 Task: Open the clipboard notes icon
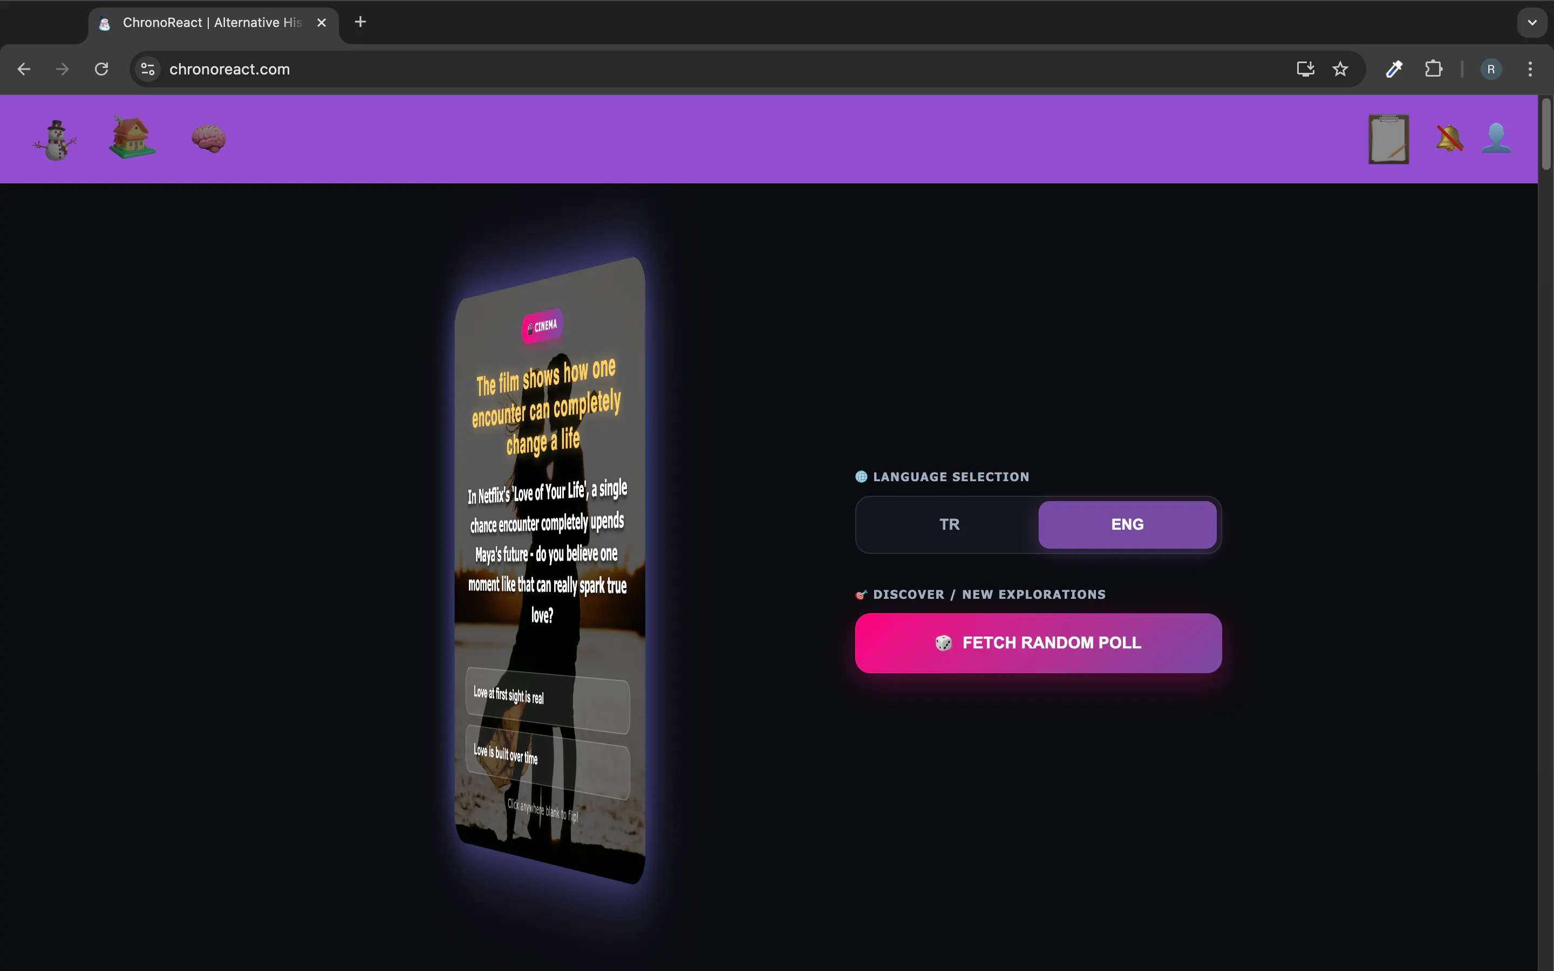click(x=1388, y=139)
